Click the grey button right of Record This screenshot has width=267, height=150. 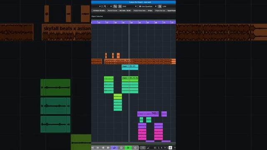pyautogui.click(x=143, y=148)
